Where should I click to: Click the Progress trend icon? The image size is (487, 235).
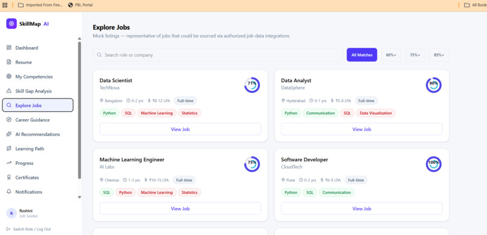9,163
